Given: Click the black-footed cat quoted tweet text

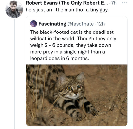Looking at the screenshot, I should pos(73,45).
